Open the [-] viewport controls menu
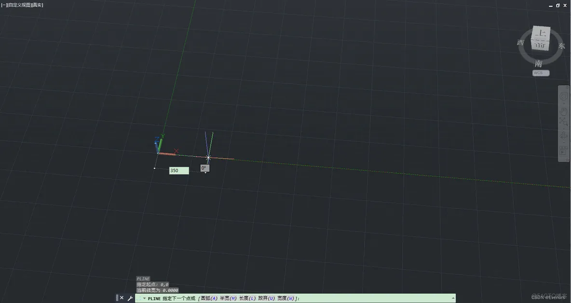This screenshot has width=571, height=303. [4, 5]
